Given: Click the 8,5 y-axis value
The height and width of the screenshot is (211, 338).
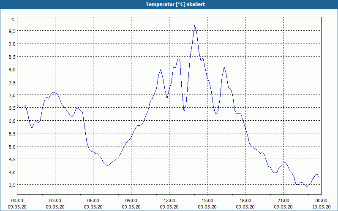Looking at the screenshot, I should pos(12,57).
